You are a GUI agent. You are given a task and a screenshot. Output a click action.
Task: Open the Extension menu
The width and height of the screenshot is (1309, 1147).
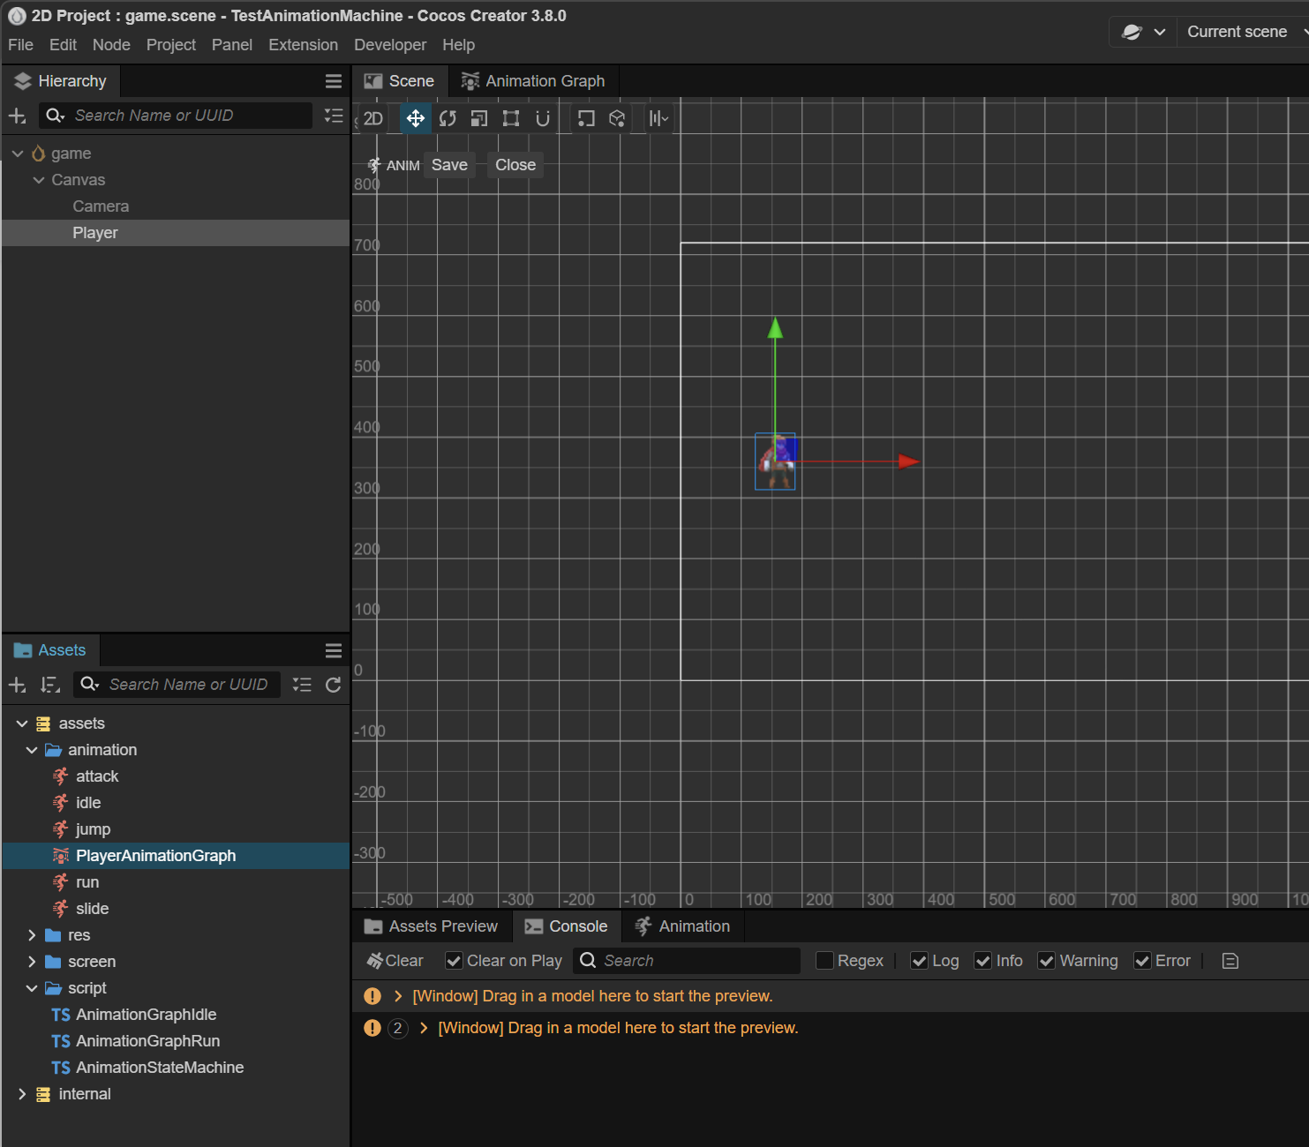tap(303, 45)
